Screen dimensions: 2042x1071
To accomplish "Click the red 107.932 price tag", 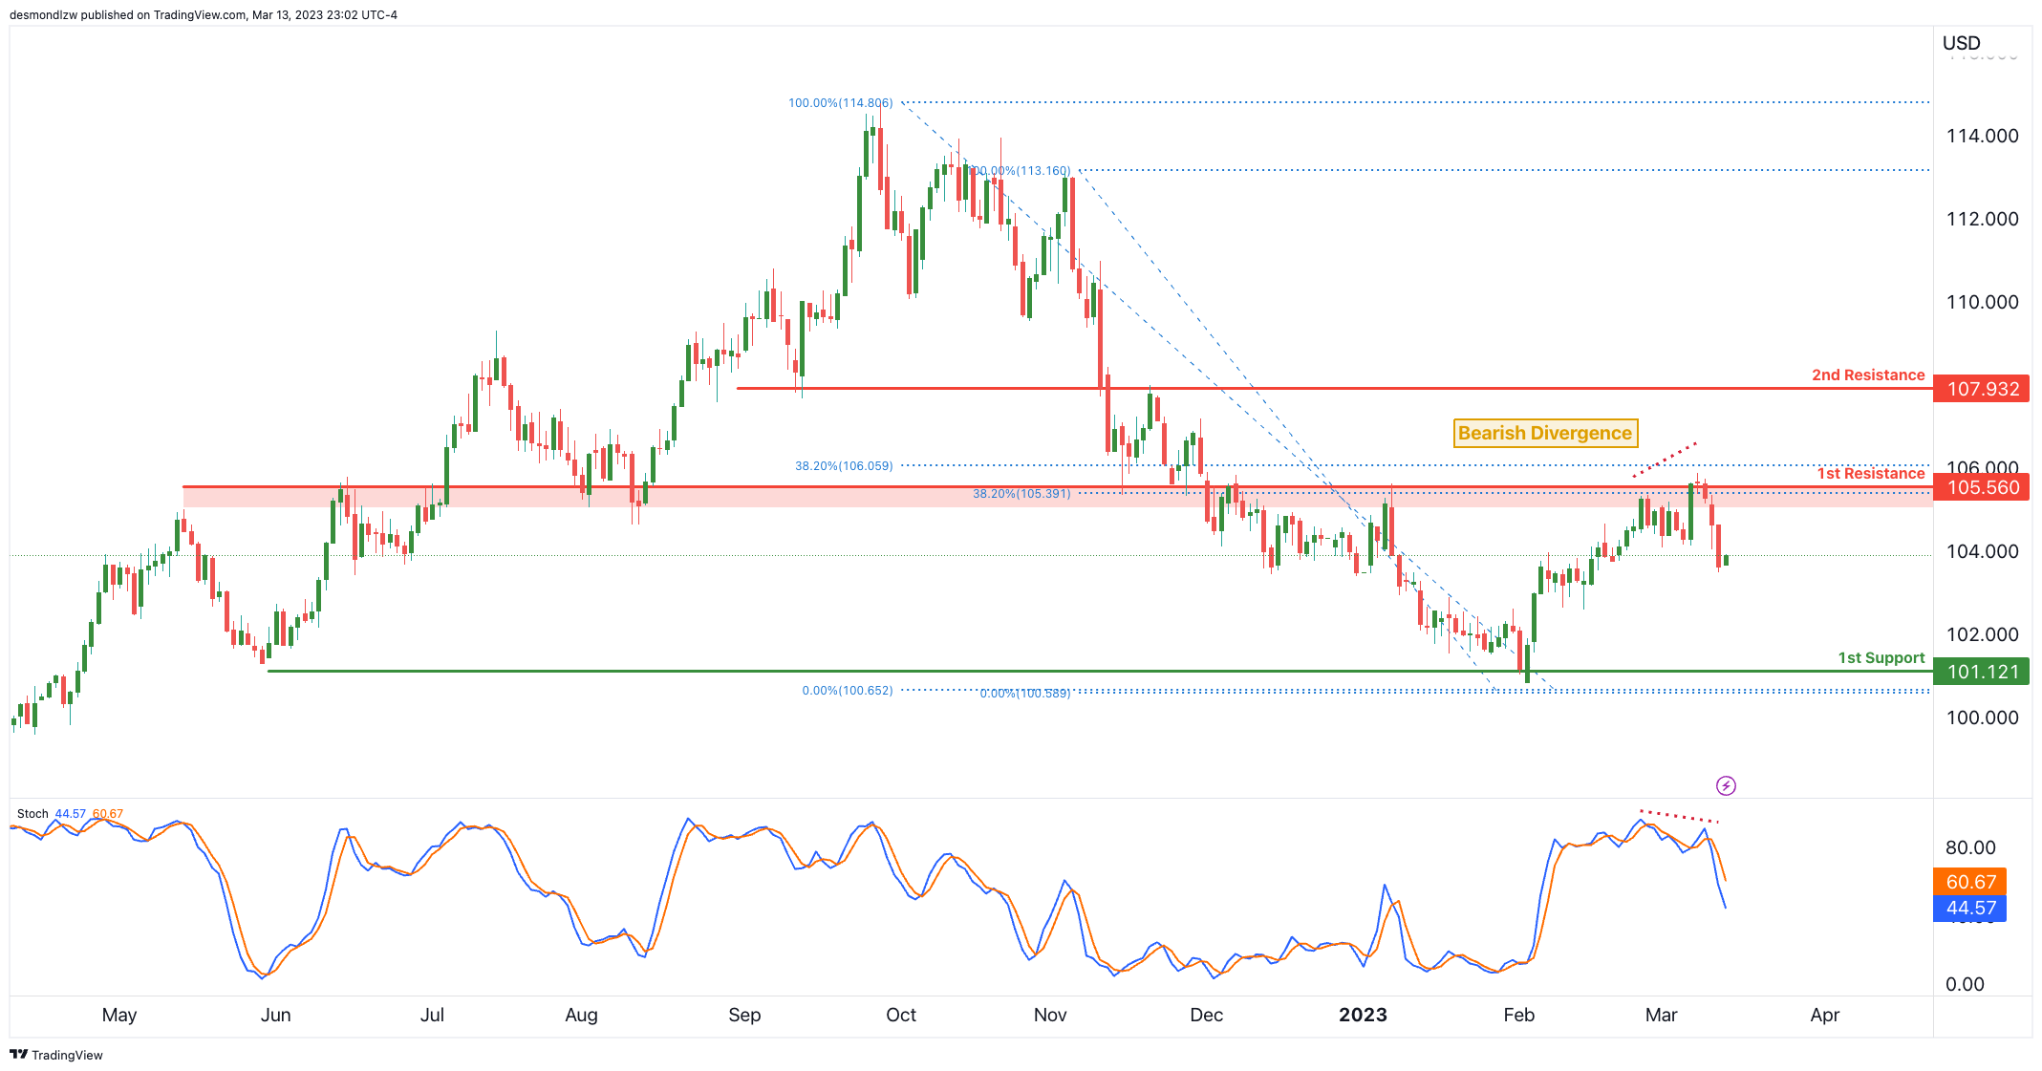I will click(x=1982, y=389).
